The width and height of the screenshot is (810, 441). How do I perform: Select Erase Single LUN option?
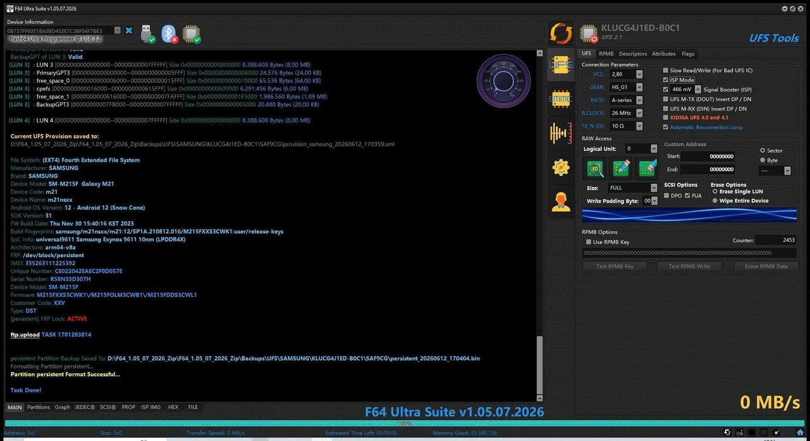(715, 191)
